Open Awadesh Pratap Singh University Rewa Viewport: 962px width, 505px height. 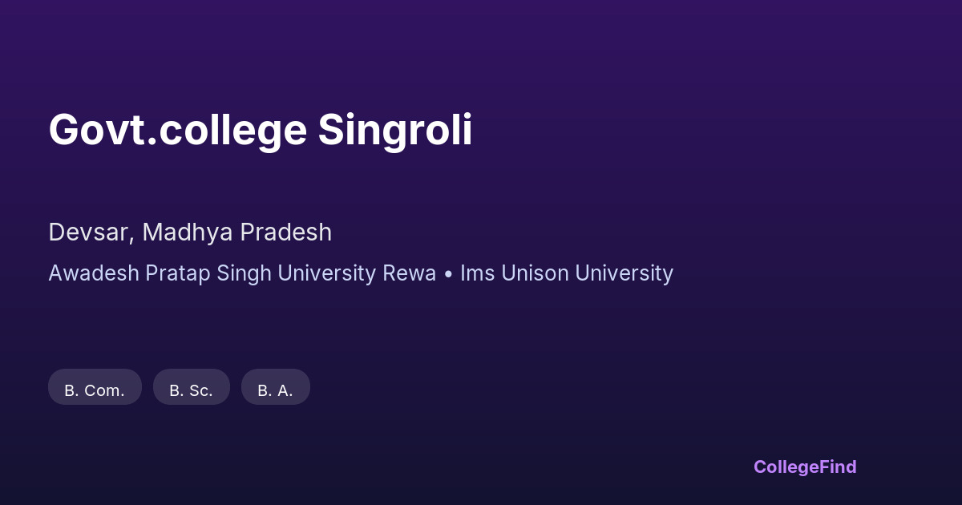242,273
